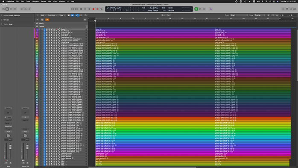Click Bnc button on Stereo Out strip
Screen dimensions: 298x168
click(23, 161)
